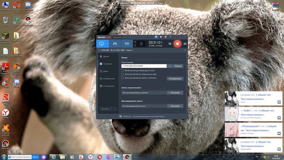
Task: Click the recording timer display
Action: (x=156, y=43)
